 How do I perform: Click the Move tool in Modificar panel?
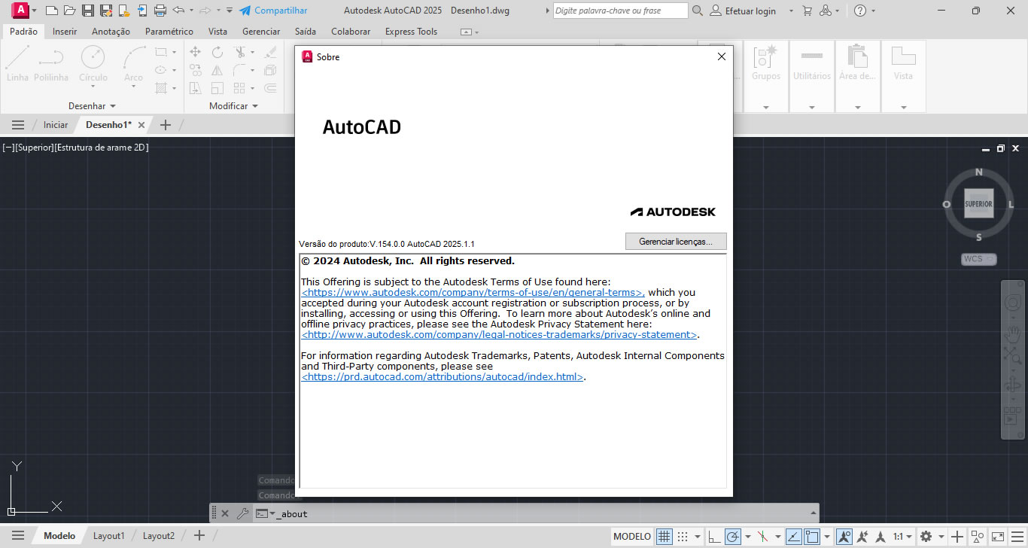195,52
